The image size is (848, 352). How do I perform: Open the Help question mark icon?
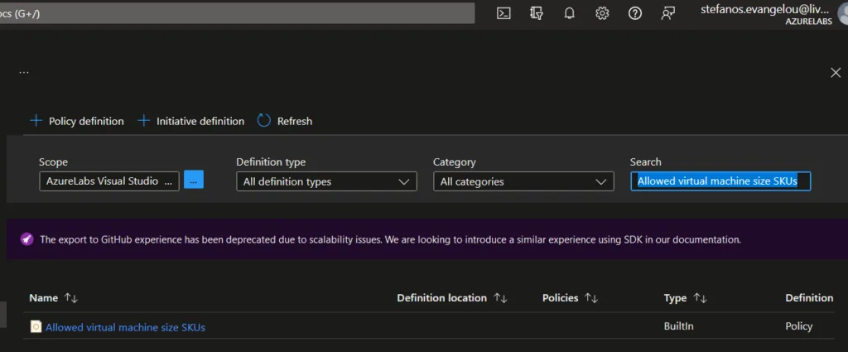point(635,13)
